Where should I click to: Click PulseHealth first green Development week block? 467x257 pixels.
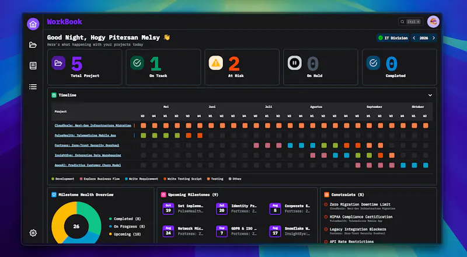pyautogui.click(x=143, y=136)
